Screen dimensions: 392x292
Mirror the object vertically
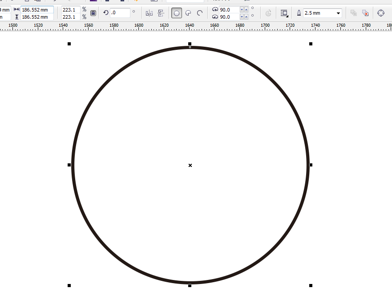(x=161, y=13)
